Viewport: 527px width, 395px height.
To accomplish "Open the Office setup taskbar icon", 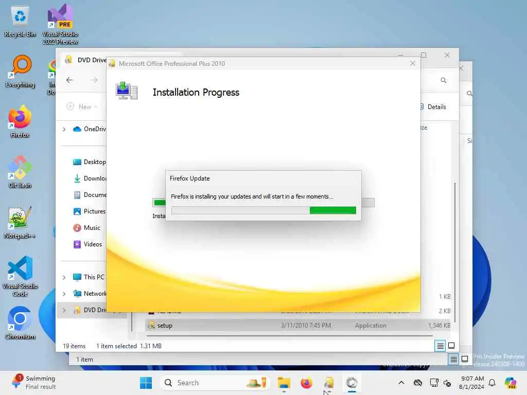I will 329,383.
